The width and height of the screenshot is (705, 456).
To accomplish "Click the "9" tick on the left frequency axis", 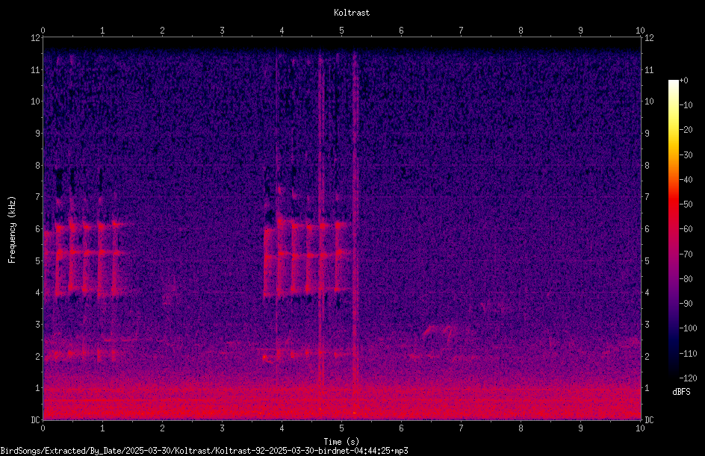I will [37, 134].
